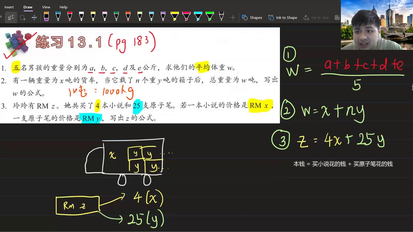Open the Shapes gallery
Image resolution: width=413 pixels, height=232 pixels.
point(252,17)
